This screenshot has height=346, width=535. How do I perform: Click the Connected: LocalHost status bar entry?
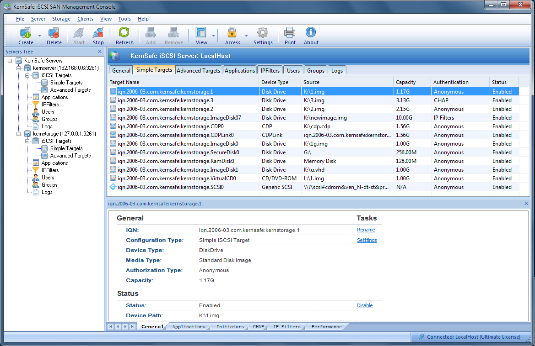coord(470,337)
